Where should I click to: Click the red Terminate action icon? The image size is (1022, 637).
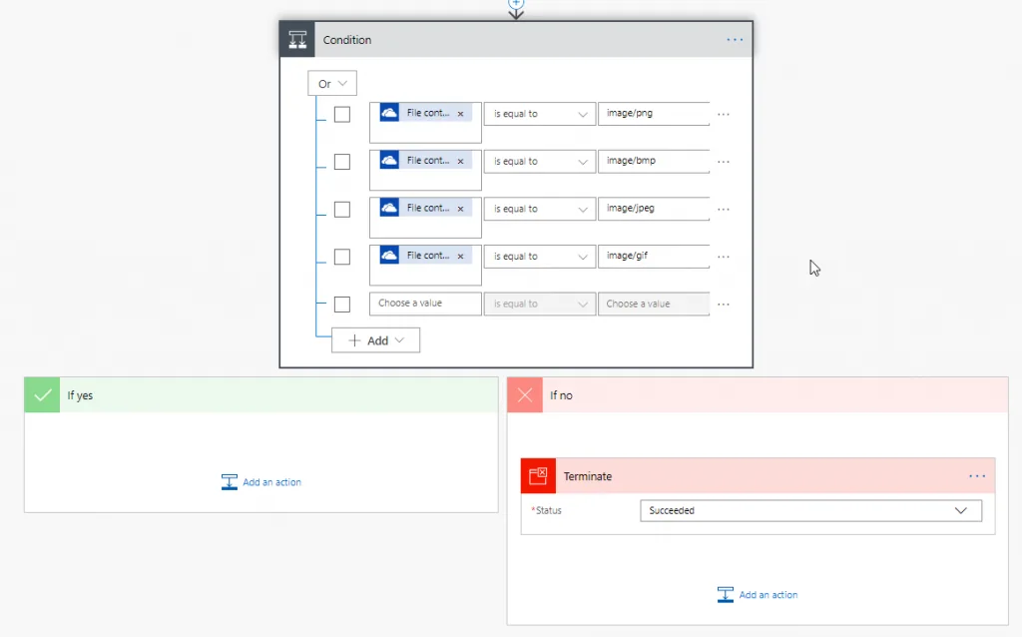[538, 476]
